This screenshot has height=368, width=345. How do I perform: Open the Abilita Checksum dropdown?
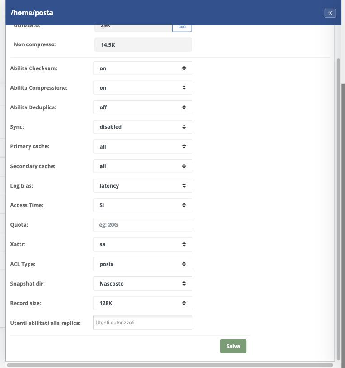click(143, 68)
